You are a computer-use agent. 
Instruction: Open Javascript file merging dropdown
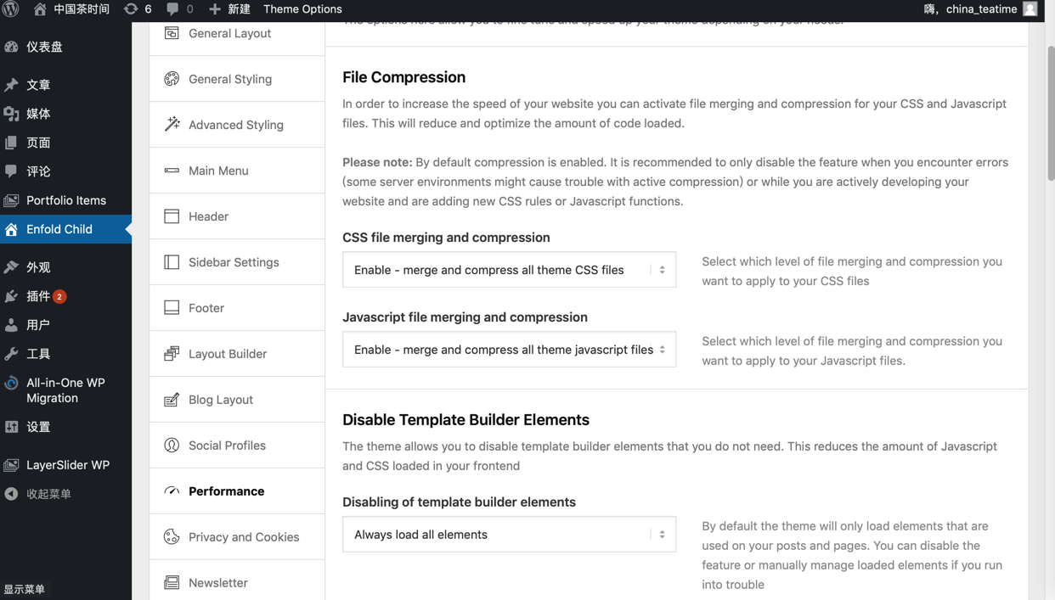point(509,350)
